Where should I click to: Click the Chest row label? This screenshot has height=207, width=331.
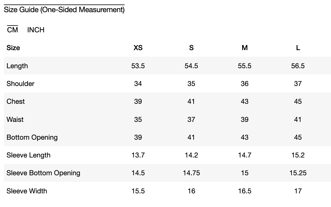click(x=16, y=101)
